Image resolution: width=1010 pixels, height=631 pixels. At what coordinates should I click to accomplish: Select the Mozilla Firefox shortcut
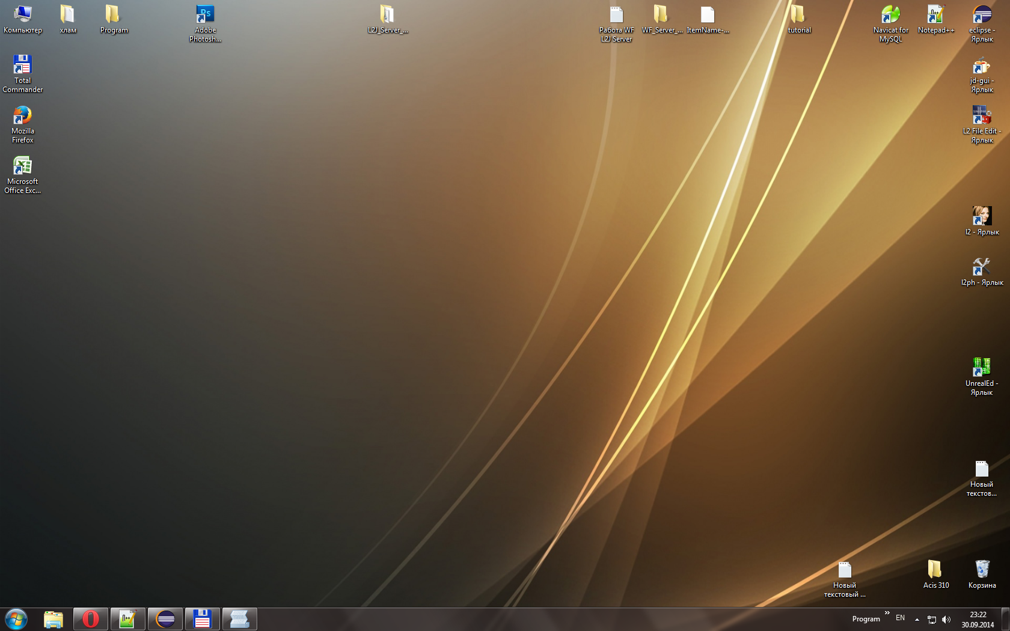23,124
